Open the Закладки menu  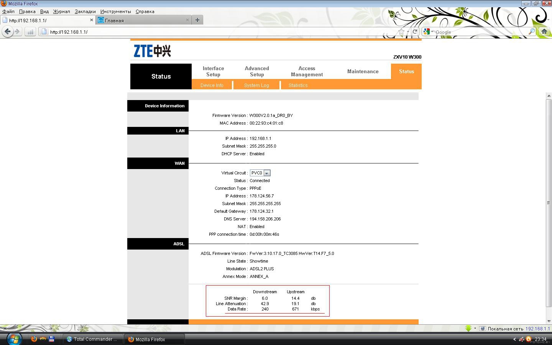pos(85,11)
